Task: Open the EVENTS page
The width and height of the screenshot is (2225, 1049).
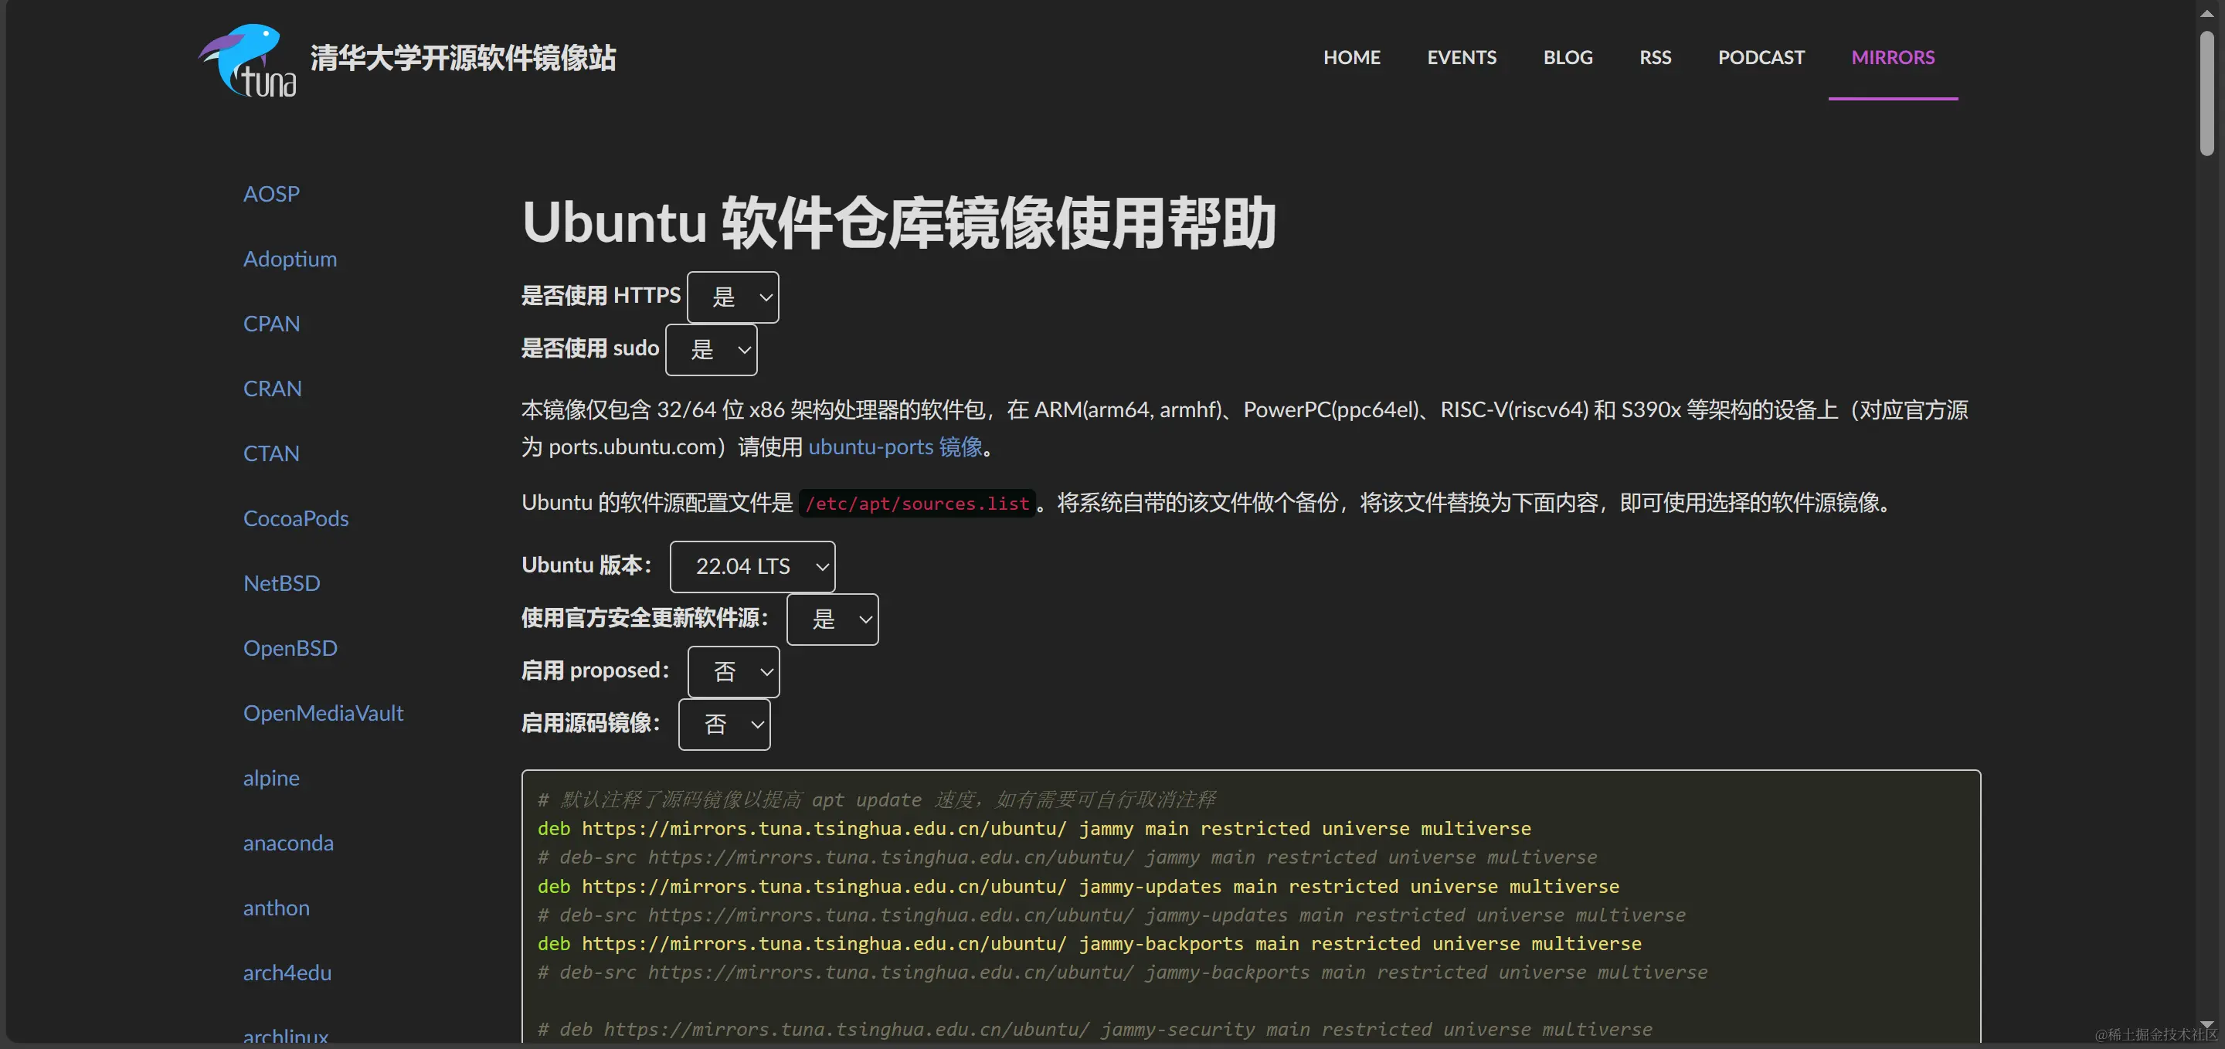Action: [x=1462, y=58]
